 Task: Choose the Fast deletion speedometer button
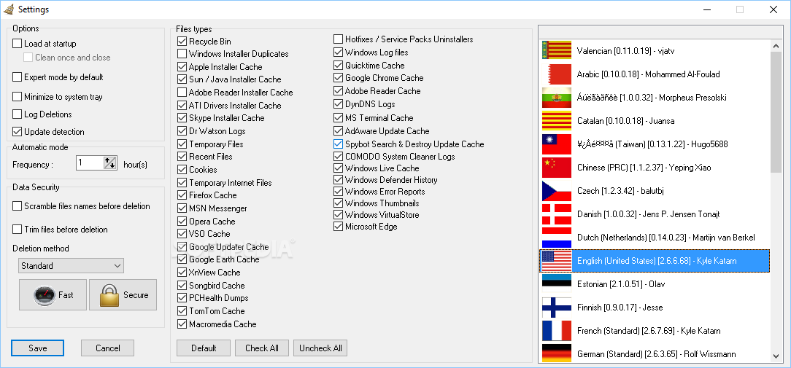(x=53, y=295)
